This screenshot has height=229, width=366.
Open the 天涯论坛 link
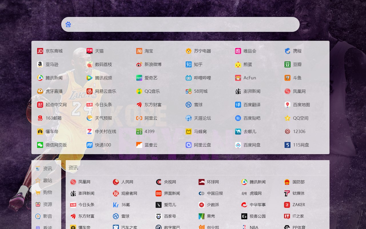click(198, 118)
